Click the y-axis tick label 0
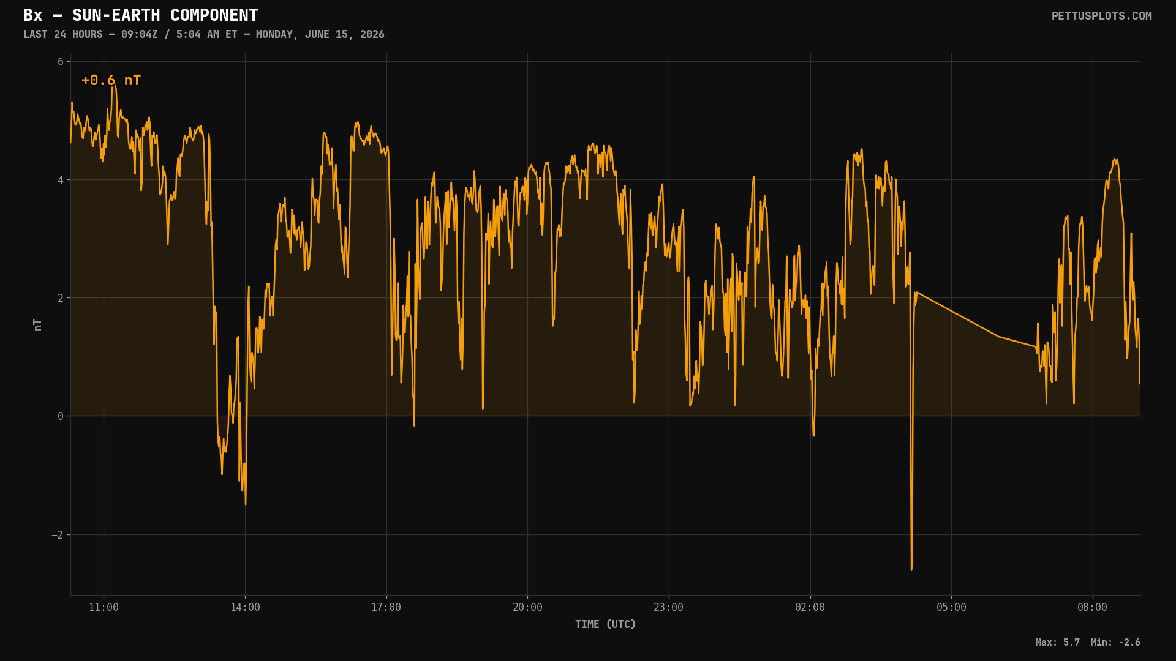This screenshot has height=661, width=1176. (61, 416)
